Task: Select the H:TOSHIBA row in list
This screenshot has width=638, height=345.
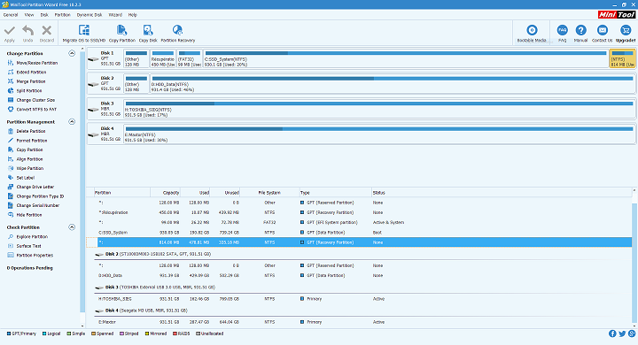Action: (359, 299)
